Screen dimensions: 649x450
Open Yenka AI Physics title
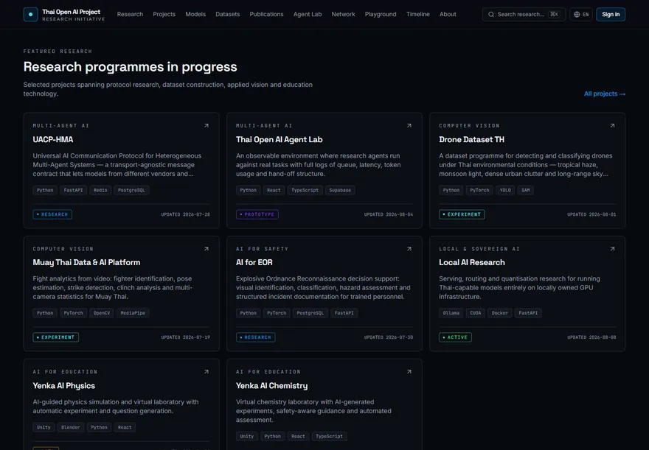[63, 385]
